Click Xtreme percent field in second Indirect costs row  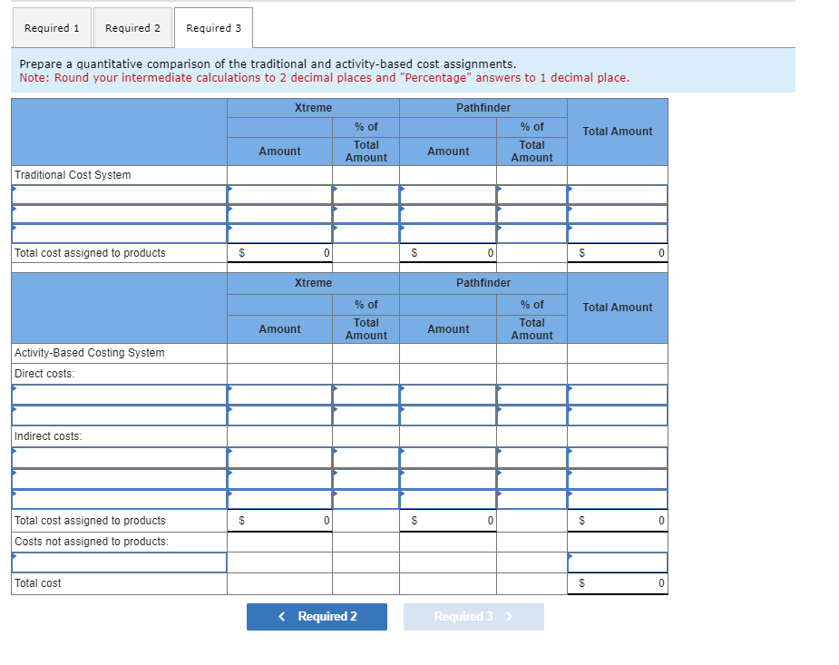tap(366, 479)
